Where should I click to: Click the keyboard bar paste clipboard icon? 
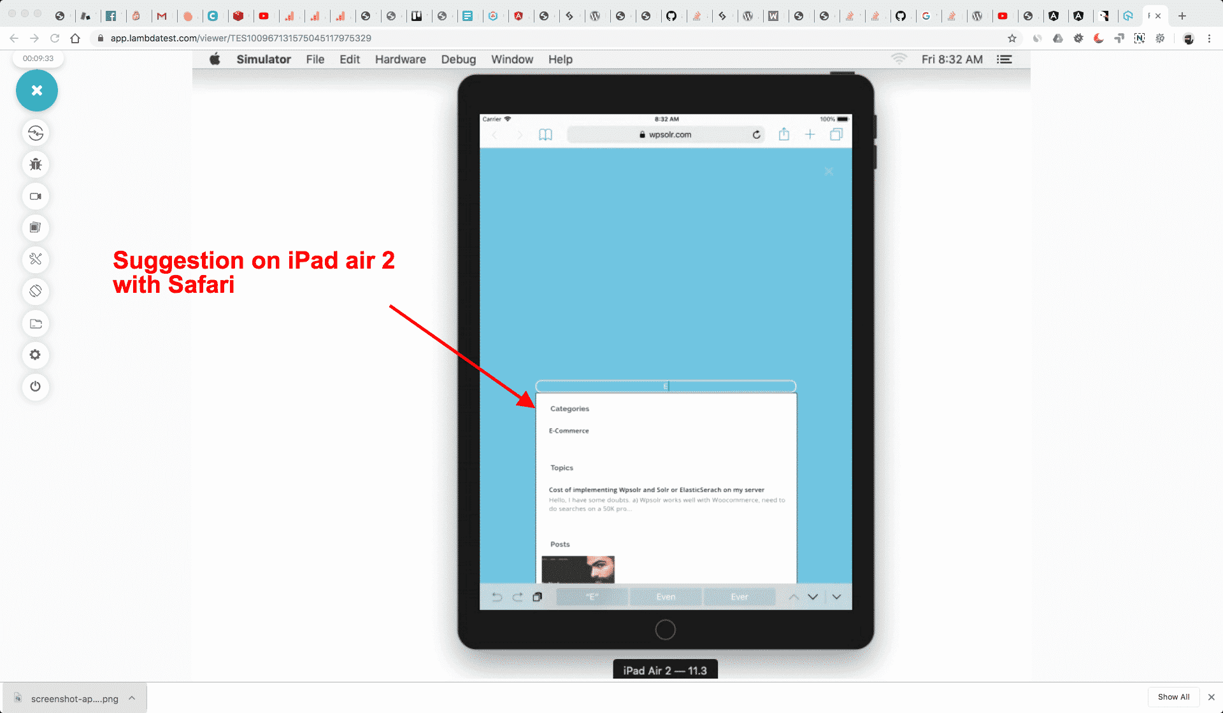click(x=537, y=597)
